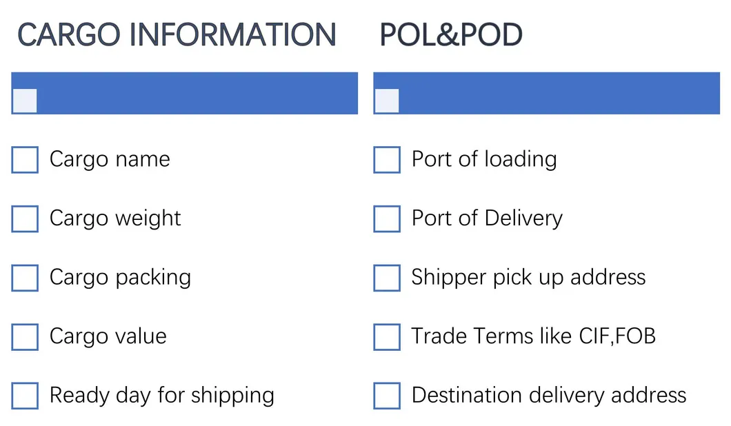Click the Ready day for shipping label
Viewport: 731px width, 426px height.
(x=162, y=396)
